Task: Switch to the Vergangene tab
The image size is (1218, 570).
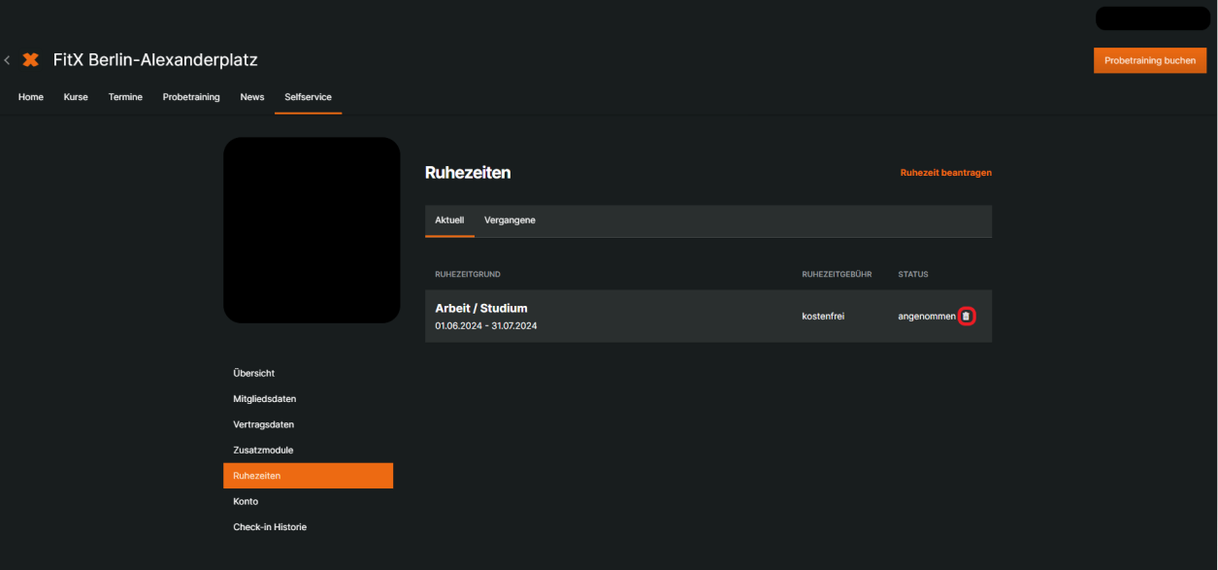Action: (510, 220)
